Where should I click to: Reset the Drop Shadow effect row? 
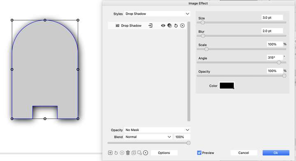tap(176, 25)
